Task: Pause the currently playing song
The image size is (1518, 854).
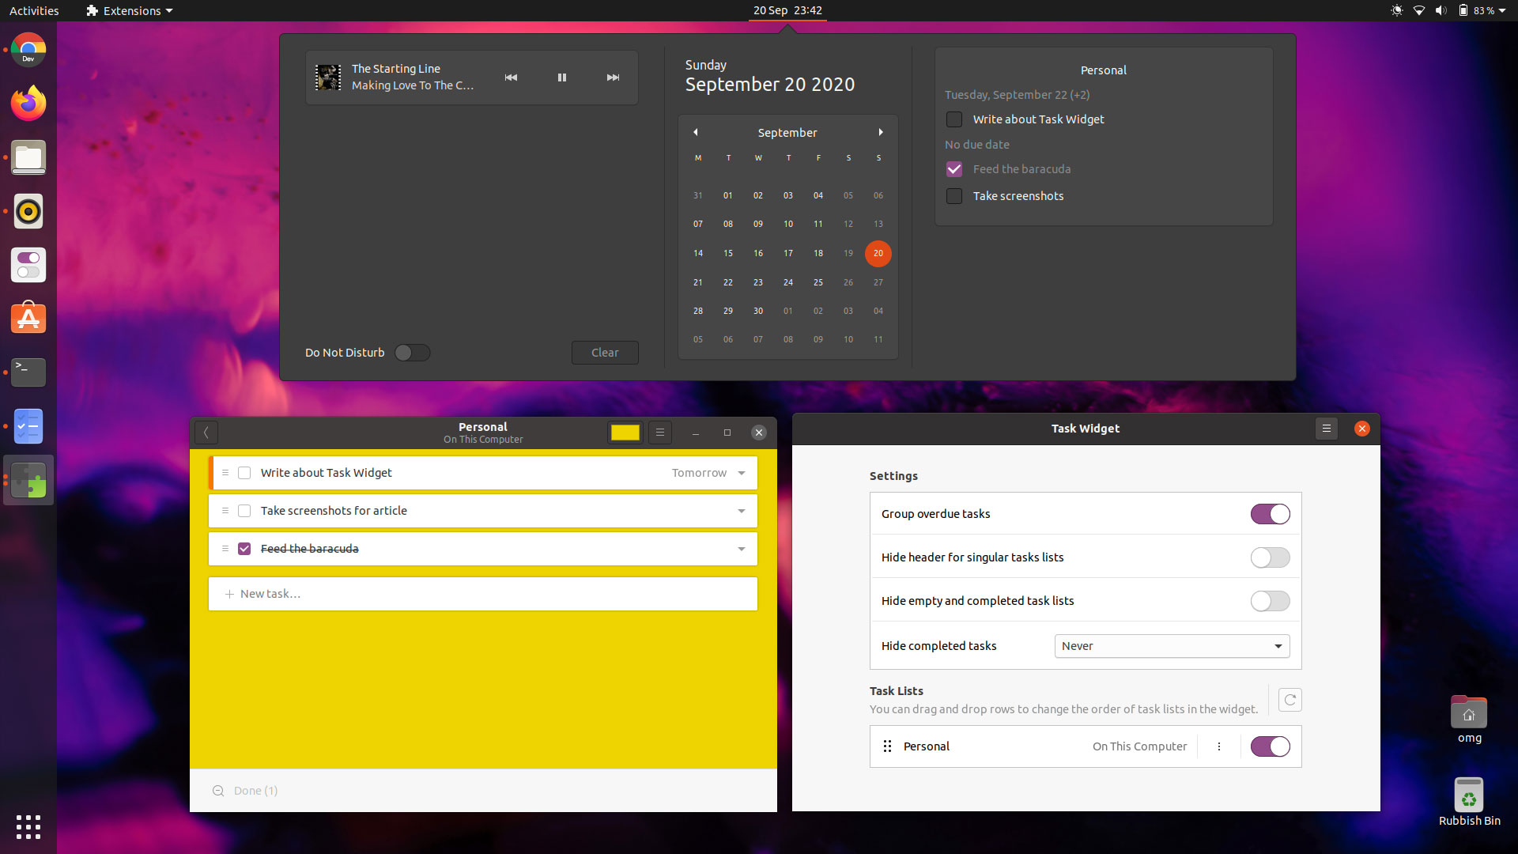Action: [561, 77]
